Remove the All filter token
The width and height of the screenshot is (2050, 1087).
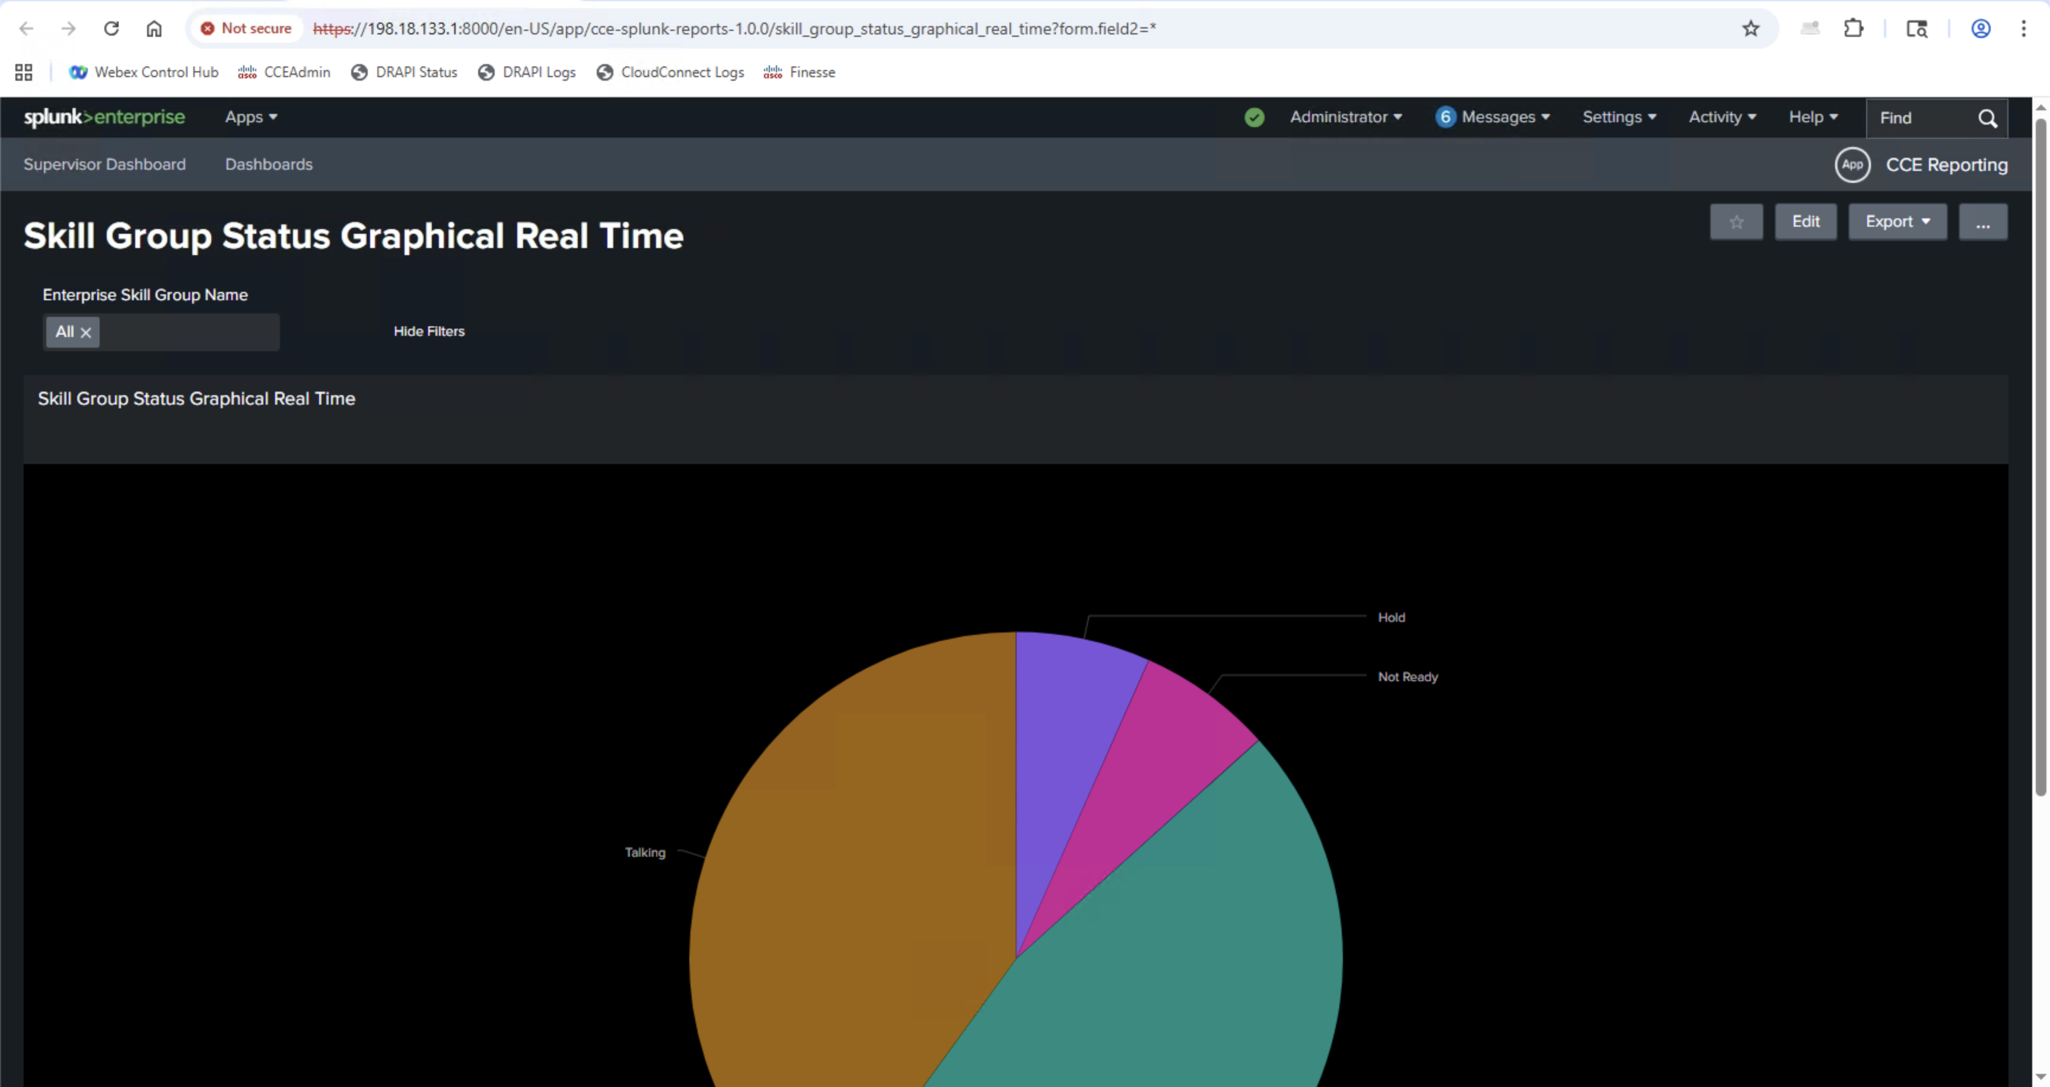click(86, 333)
